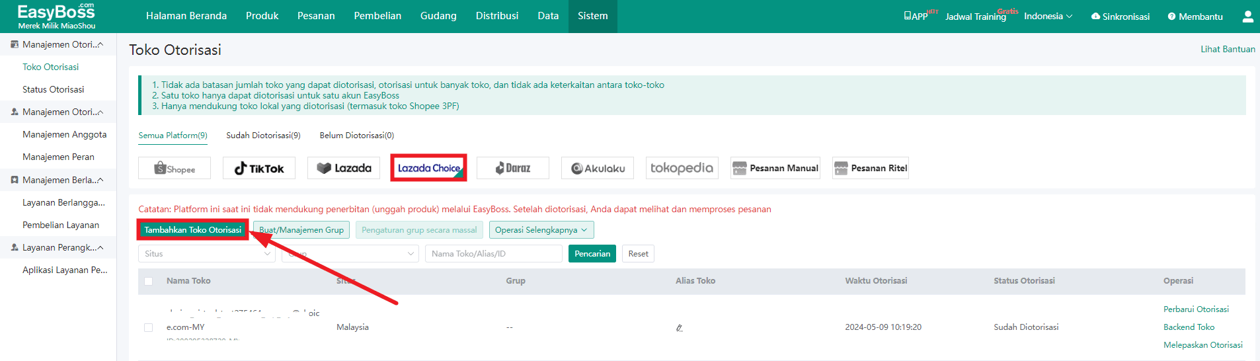Collapse the second Manajemen Otori group above Manajemen Anggota

[x=100, y=112]
